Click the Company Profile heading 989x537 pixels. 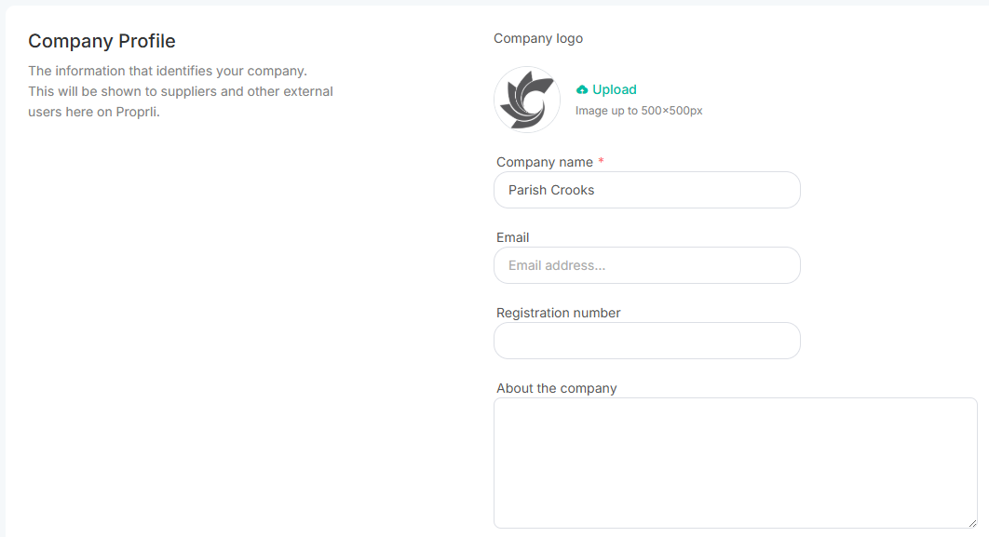click(x=102, y=41)
